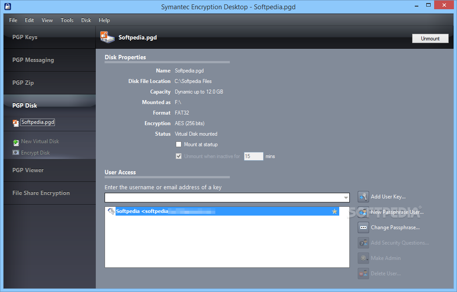The width and height of the screenshot is (457, 292).
Task: Click New Virtual Disk link
Action: tap(40, 141)
